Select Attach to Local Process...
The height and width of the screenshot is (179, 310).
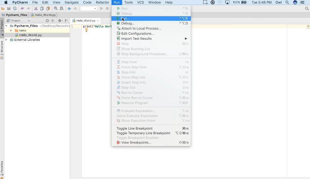[151, 29]
